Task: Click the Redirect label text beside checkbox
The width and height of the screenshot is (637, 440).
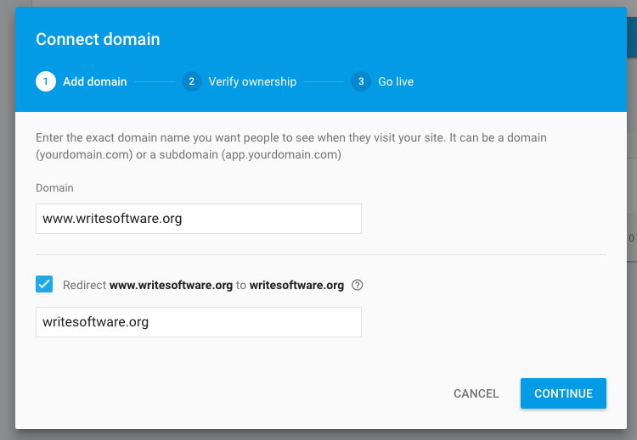Action: click(203, 285)
